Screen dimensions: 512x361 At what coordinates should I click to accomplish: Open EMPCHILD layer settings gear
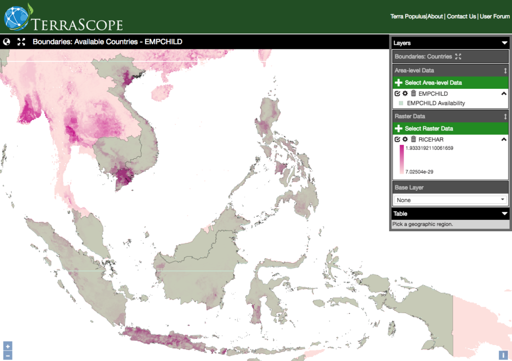405,93
